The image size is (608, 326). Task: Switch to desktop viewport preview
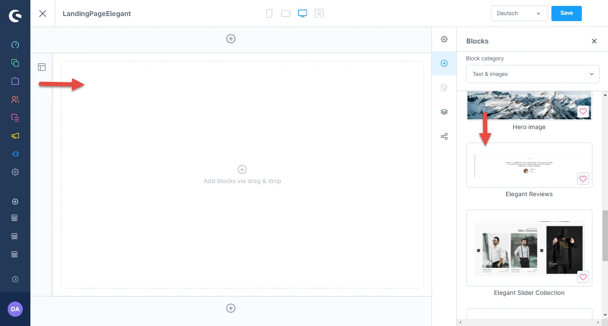(x=302, y=13)
